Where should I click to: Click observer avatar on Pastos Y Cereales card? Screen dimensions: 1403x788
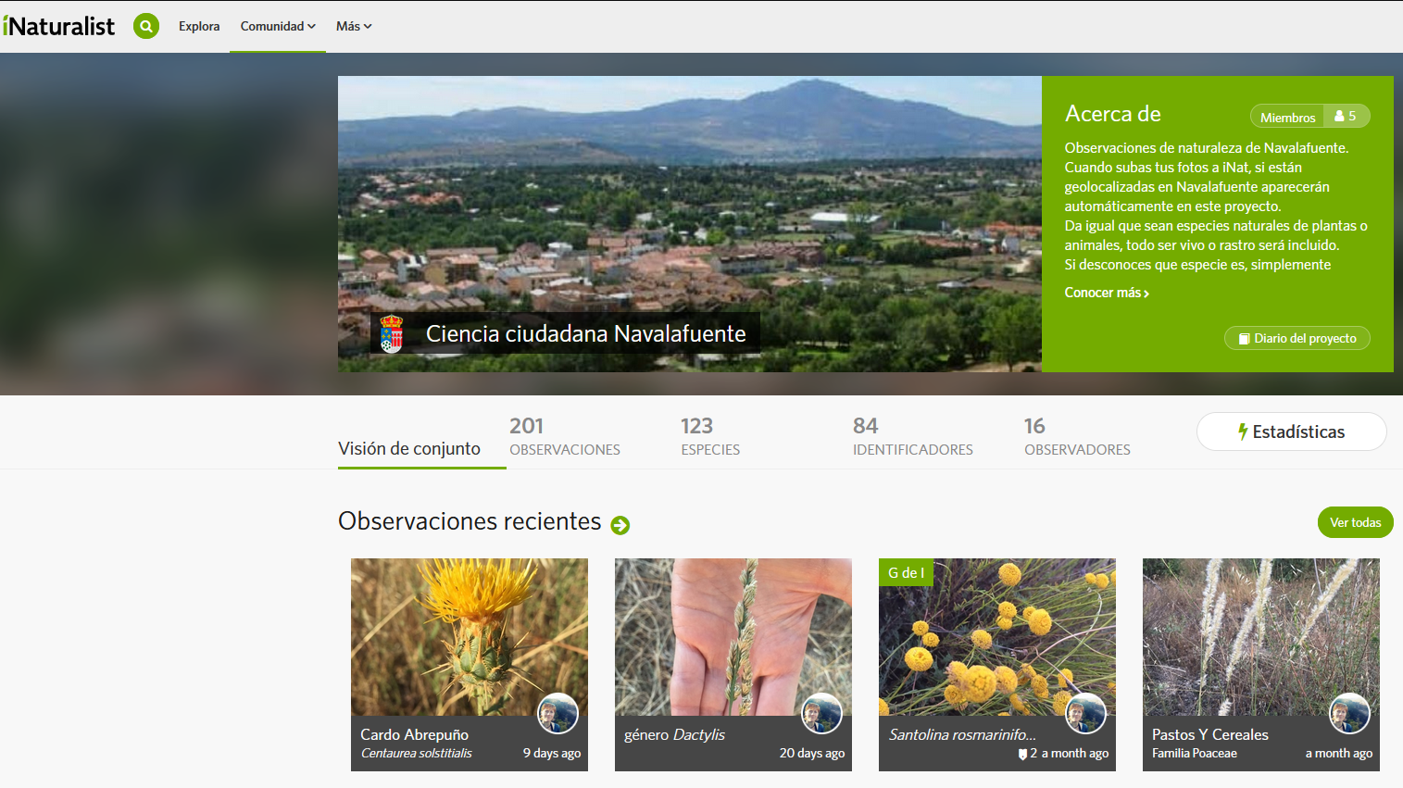pyautogui.click(x=1349, y=713)
